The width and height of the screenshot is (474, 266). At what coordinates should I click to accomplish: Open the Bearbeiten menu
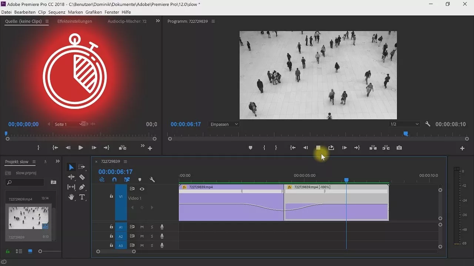click(x=25, y=12)
